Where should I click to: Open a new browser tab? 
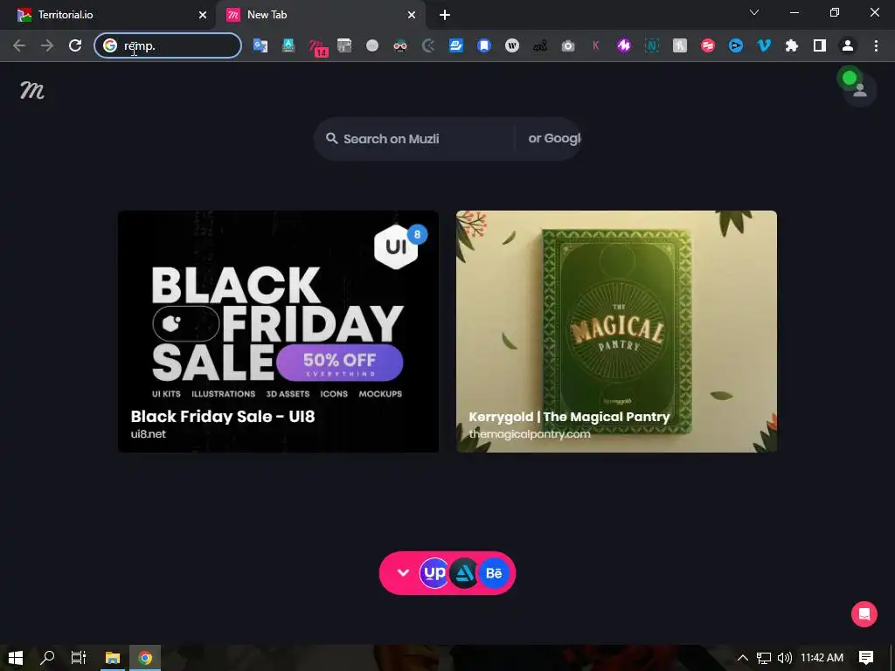coord(445,15)
